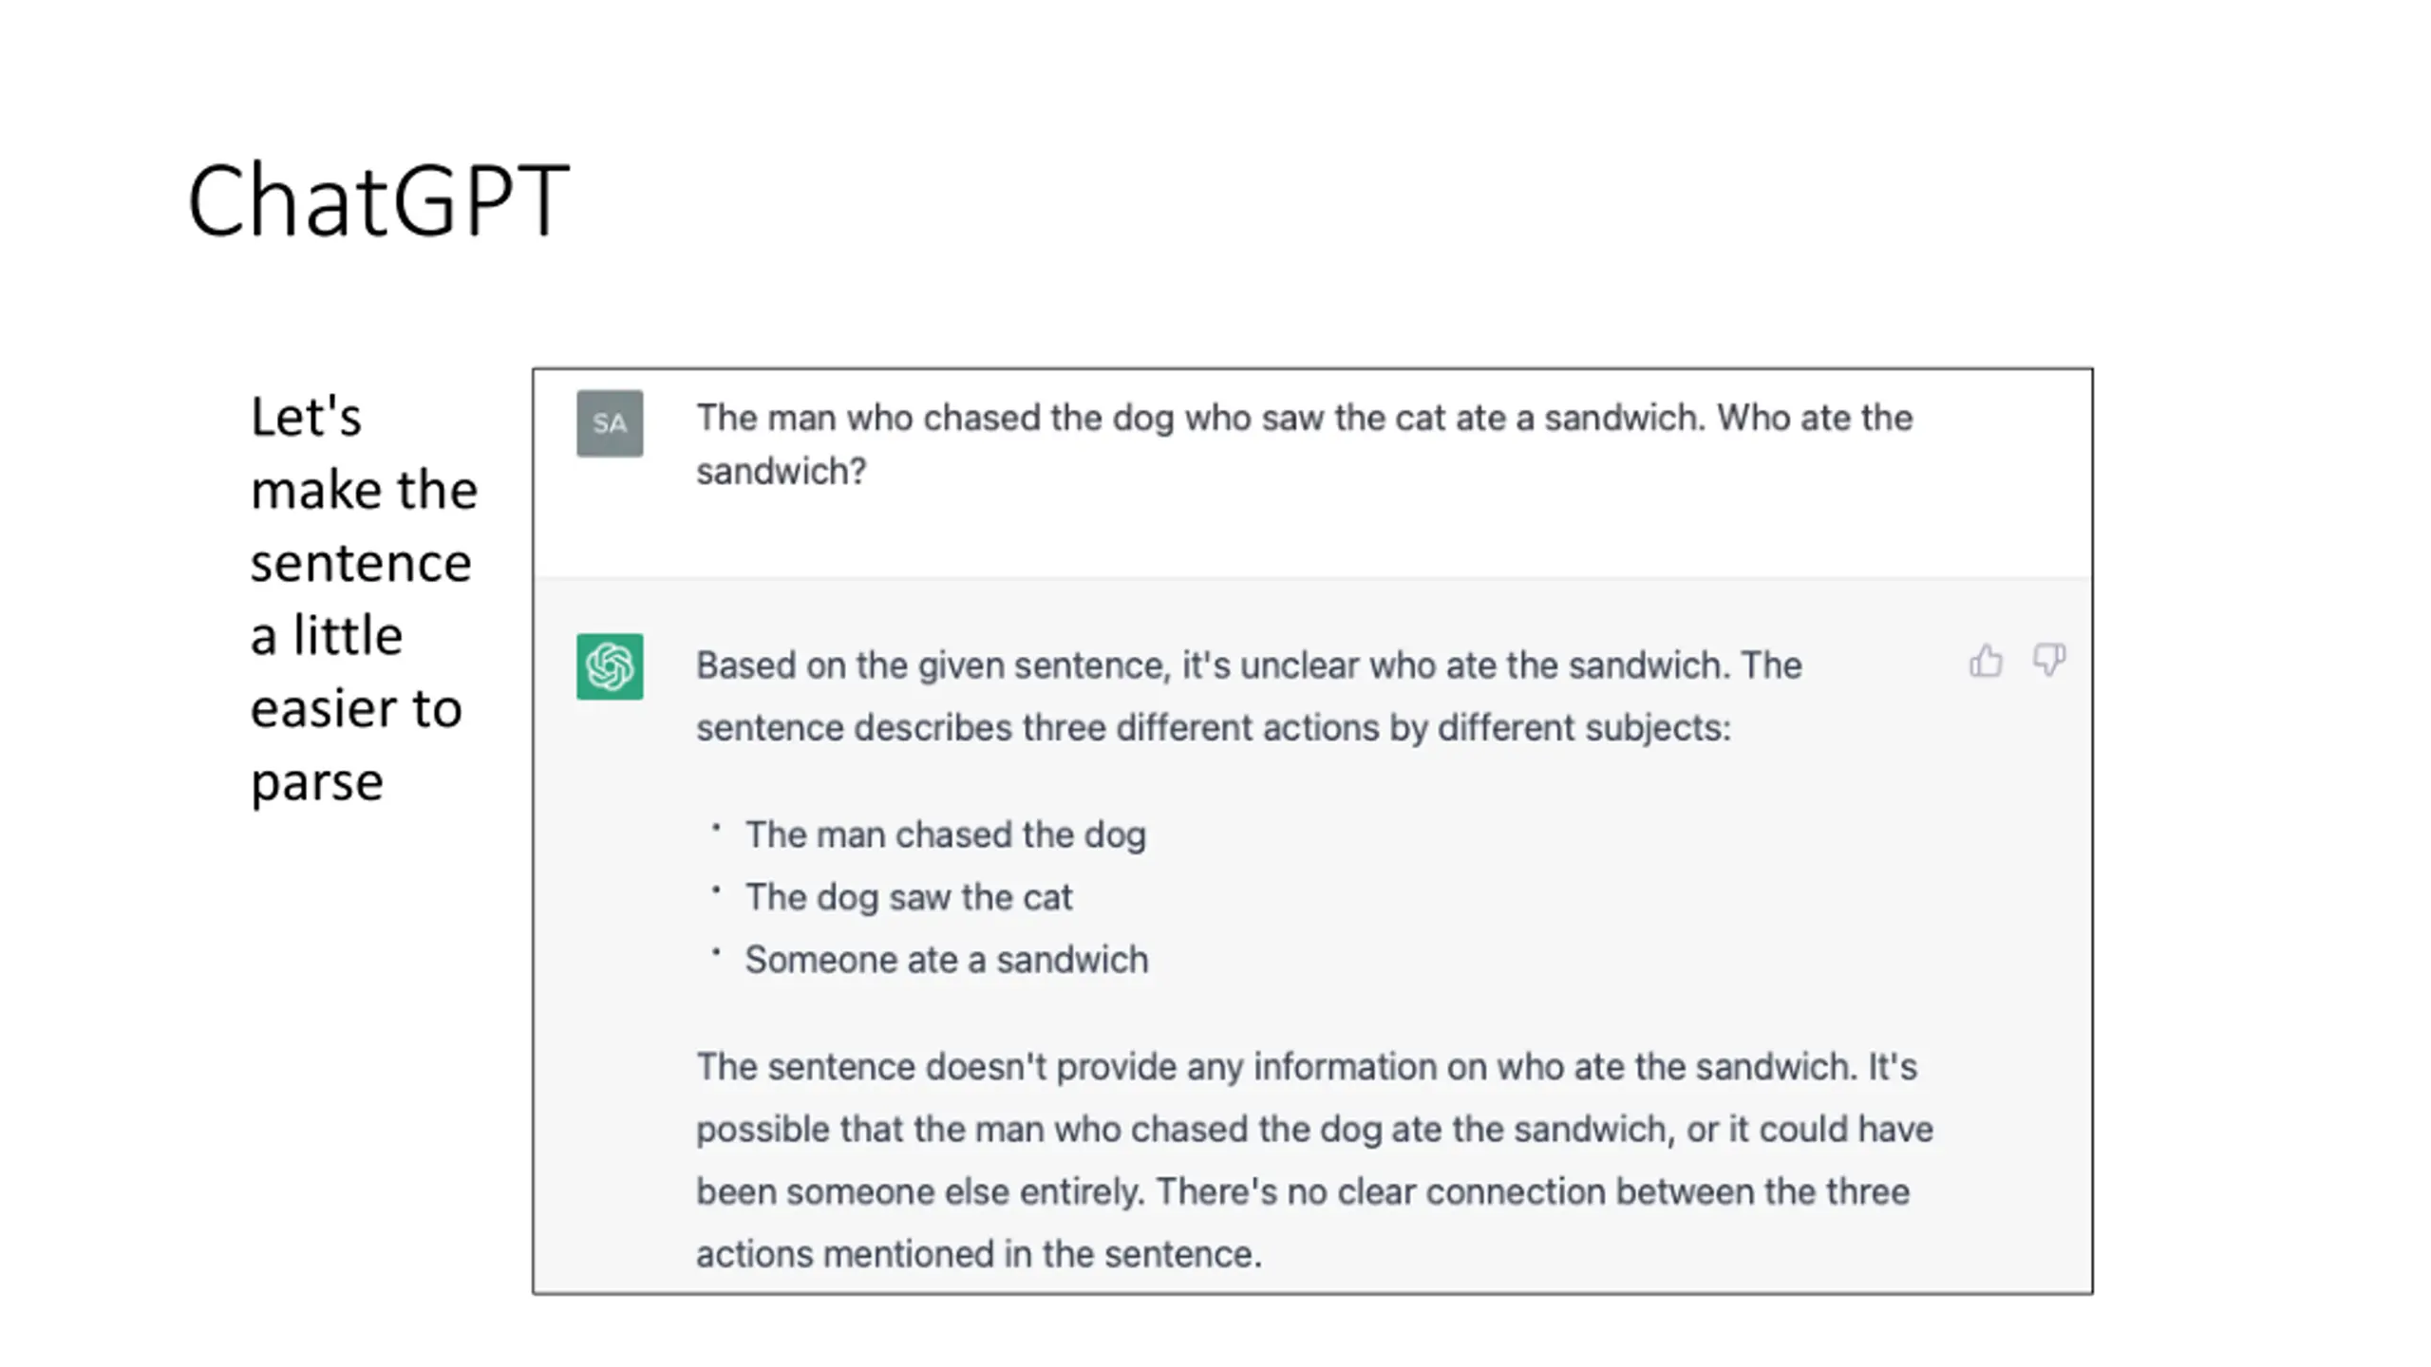
Task: Click the gray SA user avatar
Action: pos(610,423)
